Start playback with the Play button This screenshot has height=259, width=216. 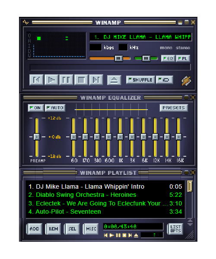(x=51, y=80)
